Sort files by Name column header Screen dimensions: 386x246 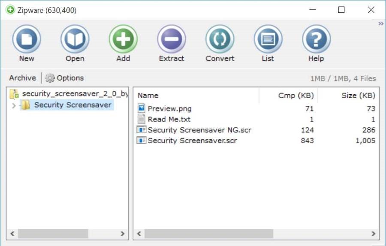148,96
